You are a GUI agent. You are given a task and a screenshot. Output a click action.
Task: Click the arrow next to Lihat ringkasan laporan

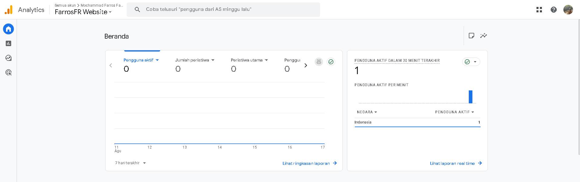(335, 163)
